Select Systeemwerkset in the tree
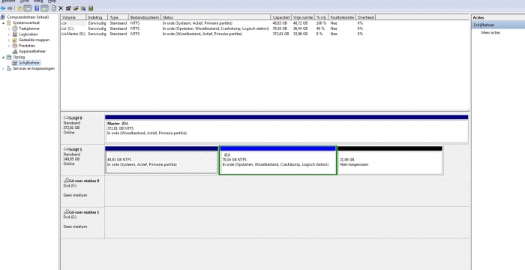 (x=26, y=22)
